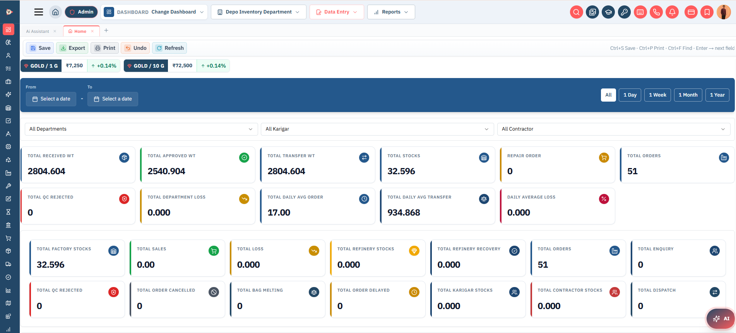The image size is (736, 333).
Task: Select the 1 Week range toggle
Action: (x=657, y=95)
